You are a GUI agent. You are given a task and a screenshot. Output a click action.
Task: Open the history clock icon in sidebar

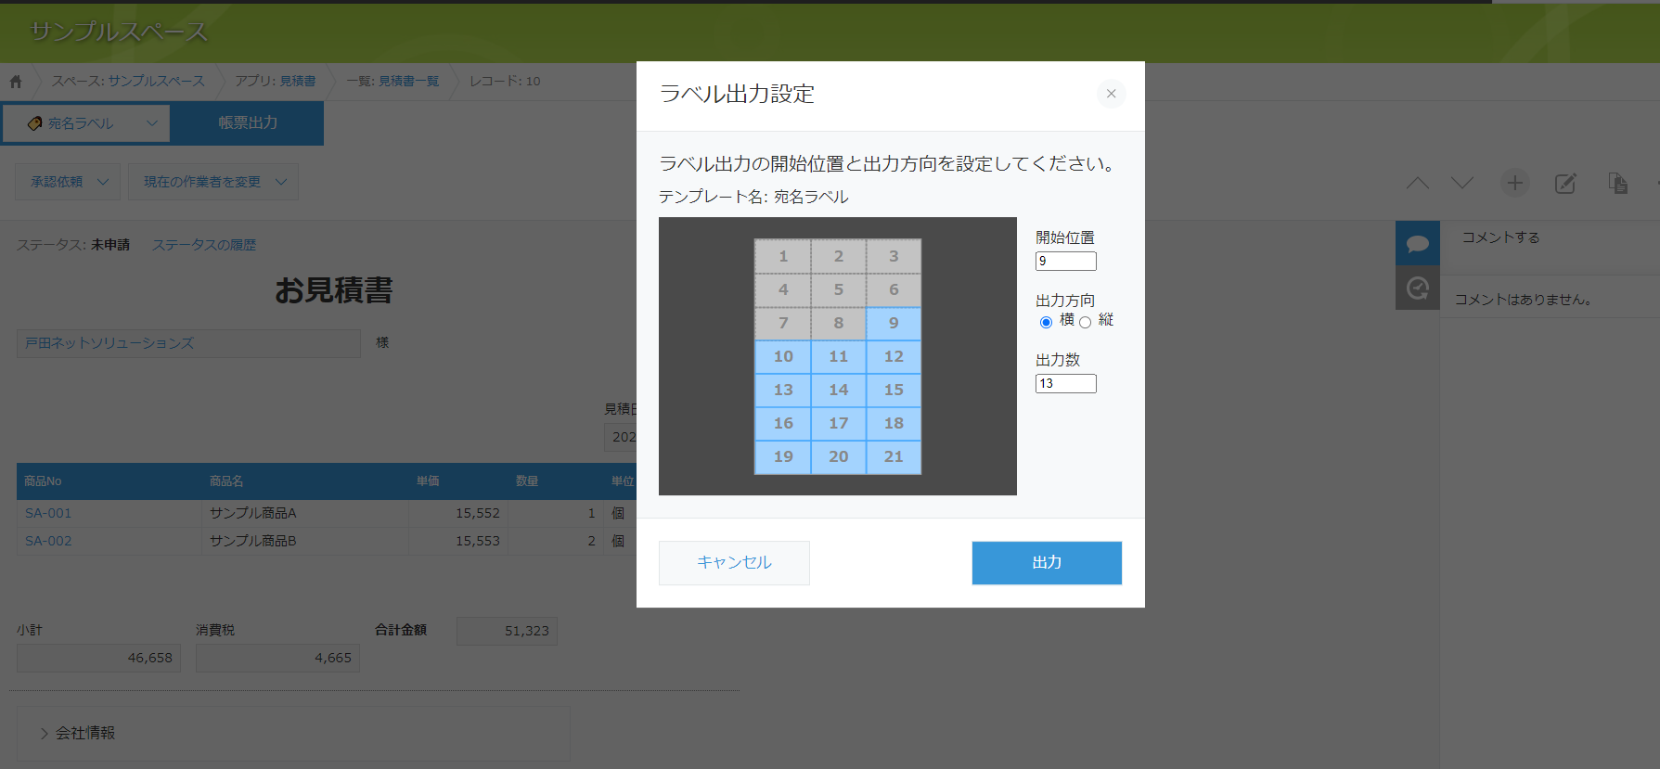pos(1417,288)
